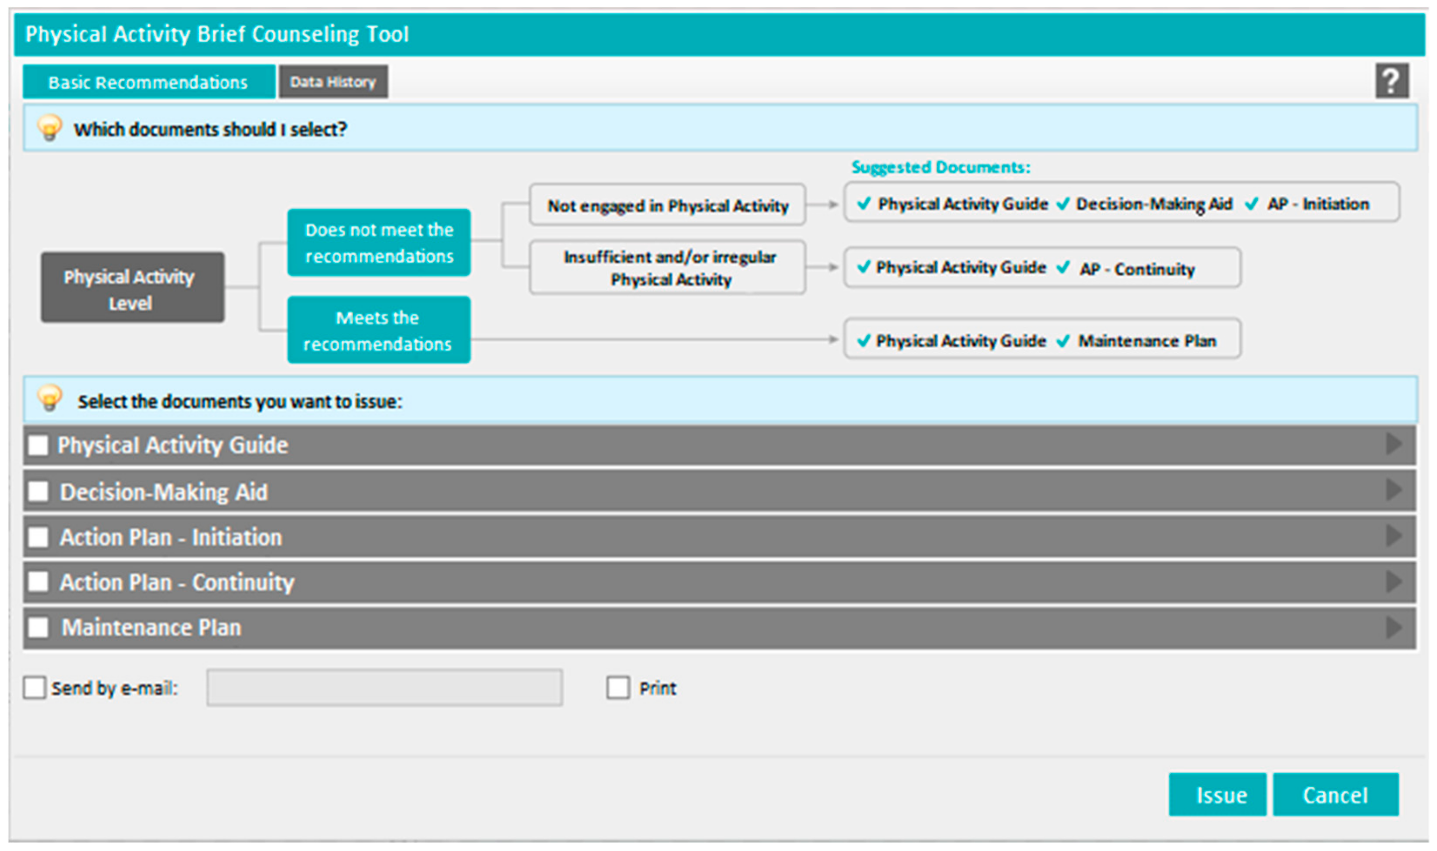Expand Action Plan - Initiation row arrow
Image resolution: width=1437 pixels, height=851 pixels.
click(x=1394, y=536)
